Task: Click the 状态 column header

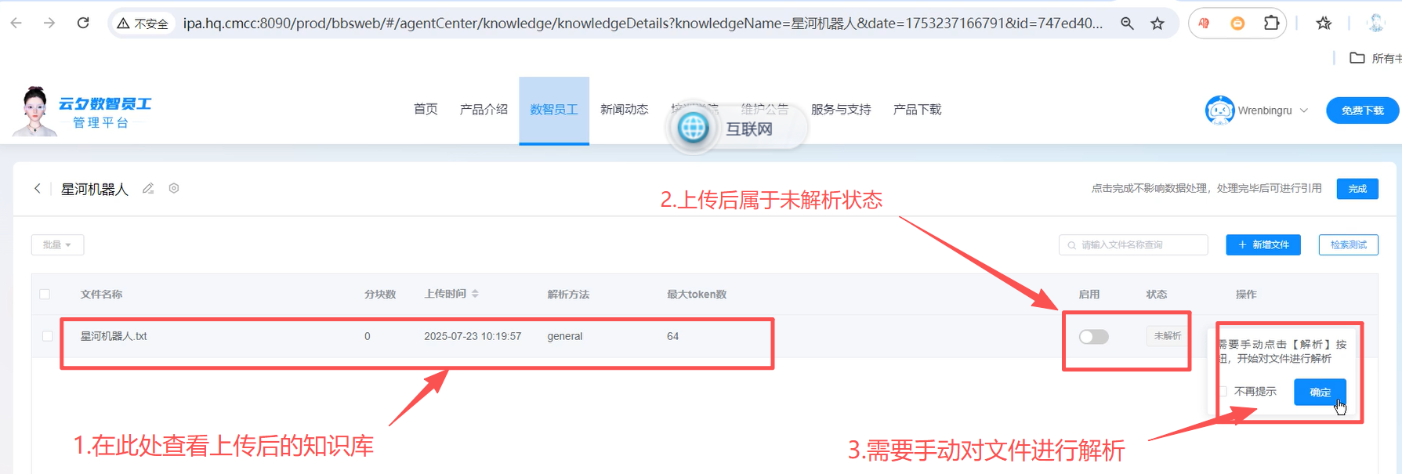Action: [x=1157, y=295]
